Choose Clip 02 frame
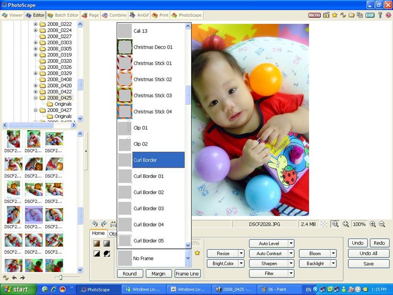393x295 pixels. tap(151, 144)
